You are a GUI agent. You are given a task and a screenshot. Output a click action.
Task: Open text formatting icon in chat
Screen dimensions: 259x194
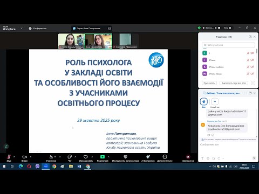pyautogui.click(x=202, y=158)
